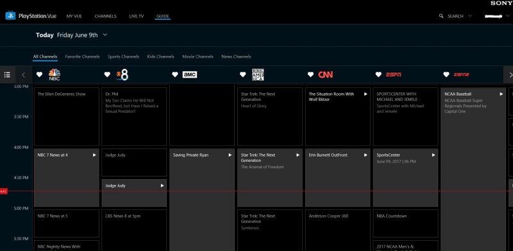
Task: Open the 4:00 PM Judge Judy listing
Action: pos(134,162)
